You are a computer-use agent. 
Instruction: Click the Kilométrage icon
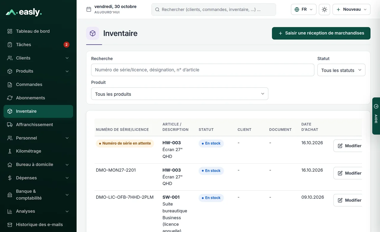click(10, 151)
